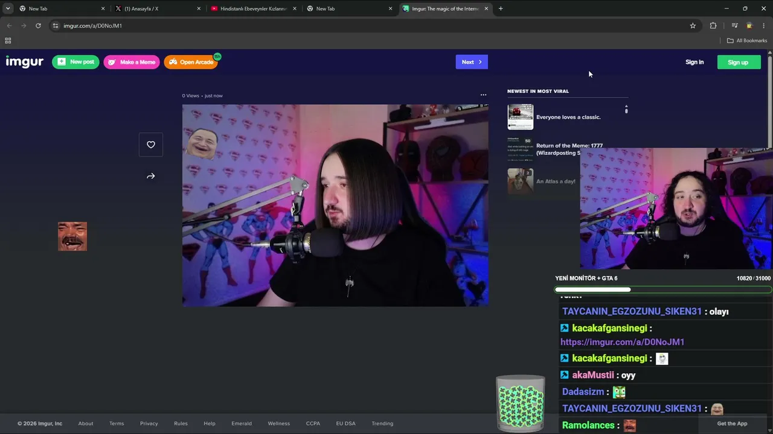Image resolution: width=773 pixels, height=434 pixels.
Task: Open a new browser tab
Action: click(501, 8)
